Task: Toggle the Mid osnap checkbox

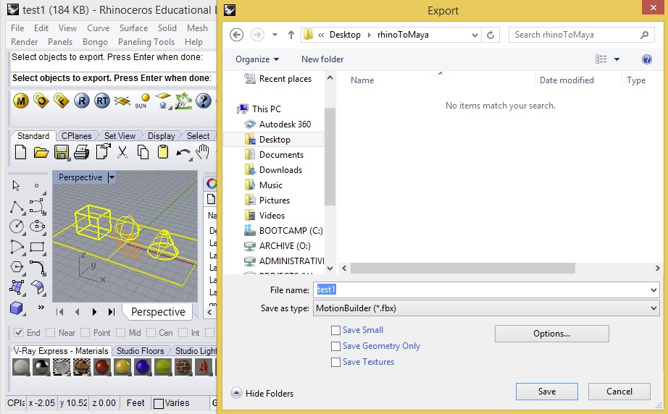Action: (120, 333)
